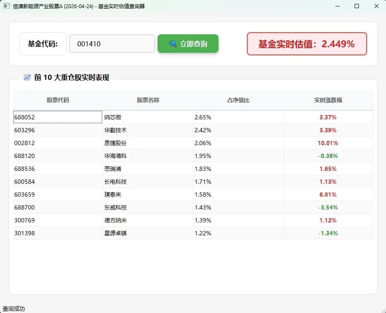Select the stock code cell 301398
The height and width of the screenshot is (313, 386).
pyautogui.click(x=58, y=233)
